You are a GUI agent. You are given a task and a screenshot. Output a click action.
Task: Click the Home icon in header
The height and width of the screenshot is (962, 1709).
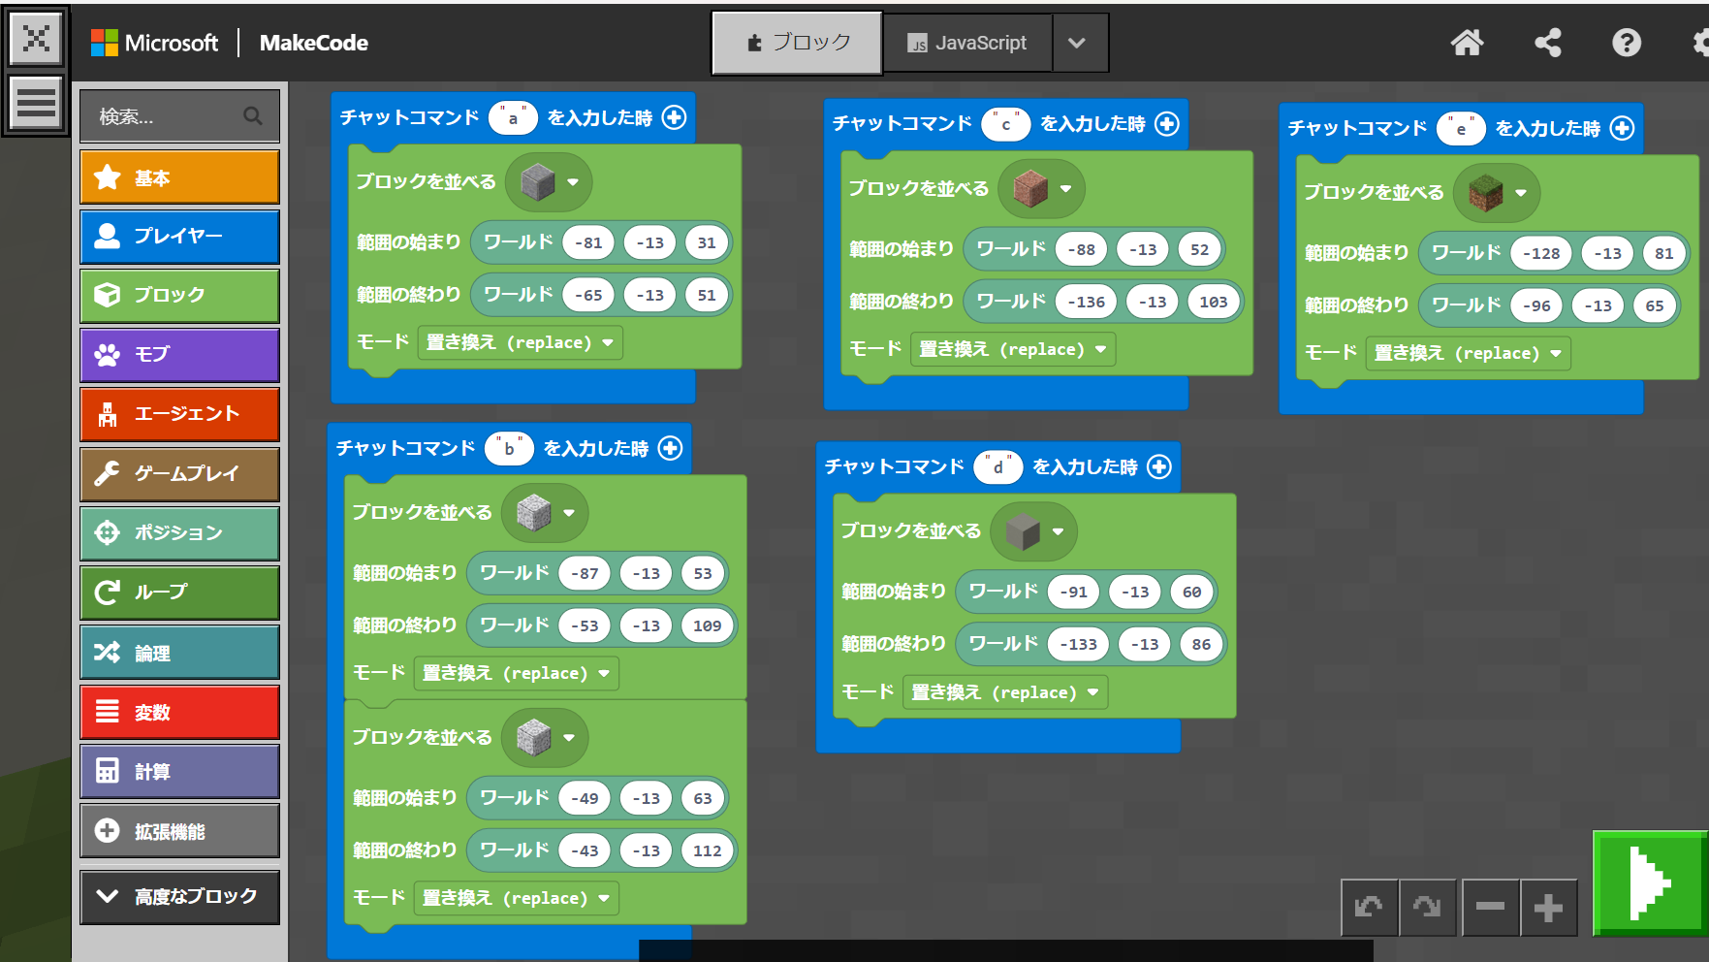(x=1467, y=43)
